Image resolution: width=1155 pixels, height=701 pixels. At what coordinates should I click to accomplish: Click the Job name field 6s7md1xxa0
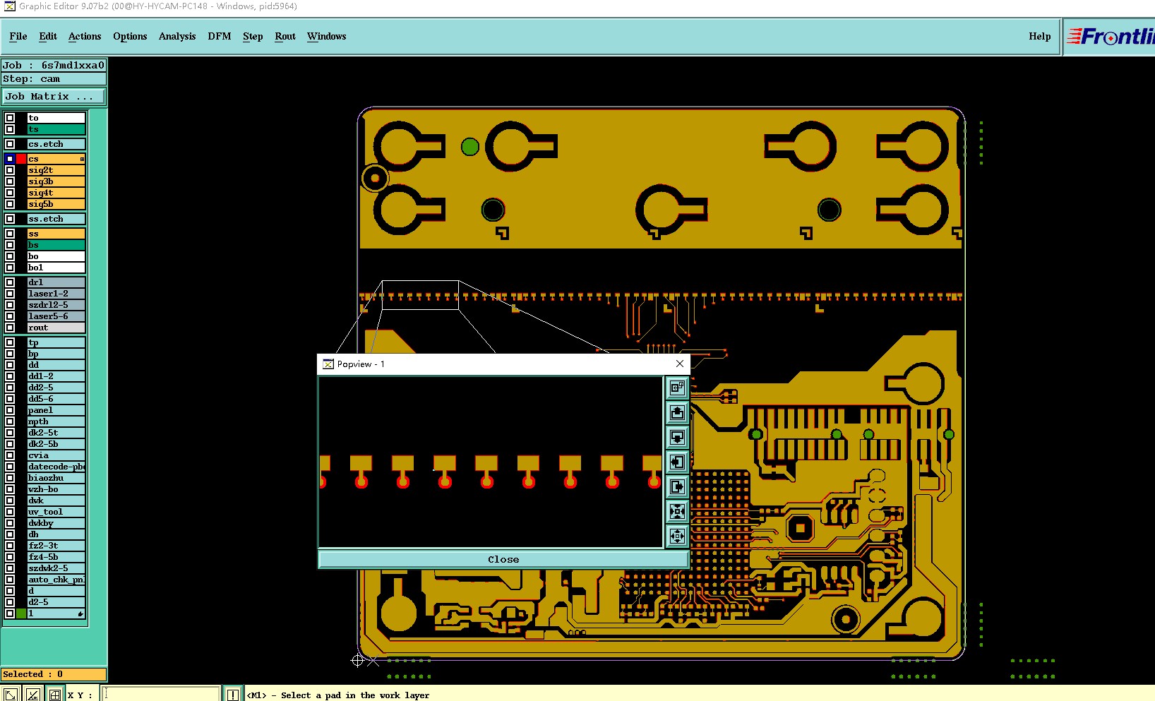[54, 65]
